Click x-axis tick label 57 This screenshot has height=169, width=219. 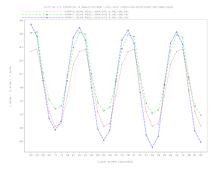146,155
